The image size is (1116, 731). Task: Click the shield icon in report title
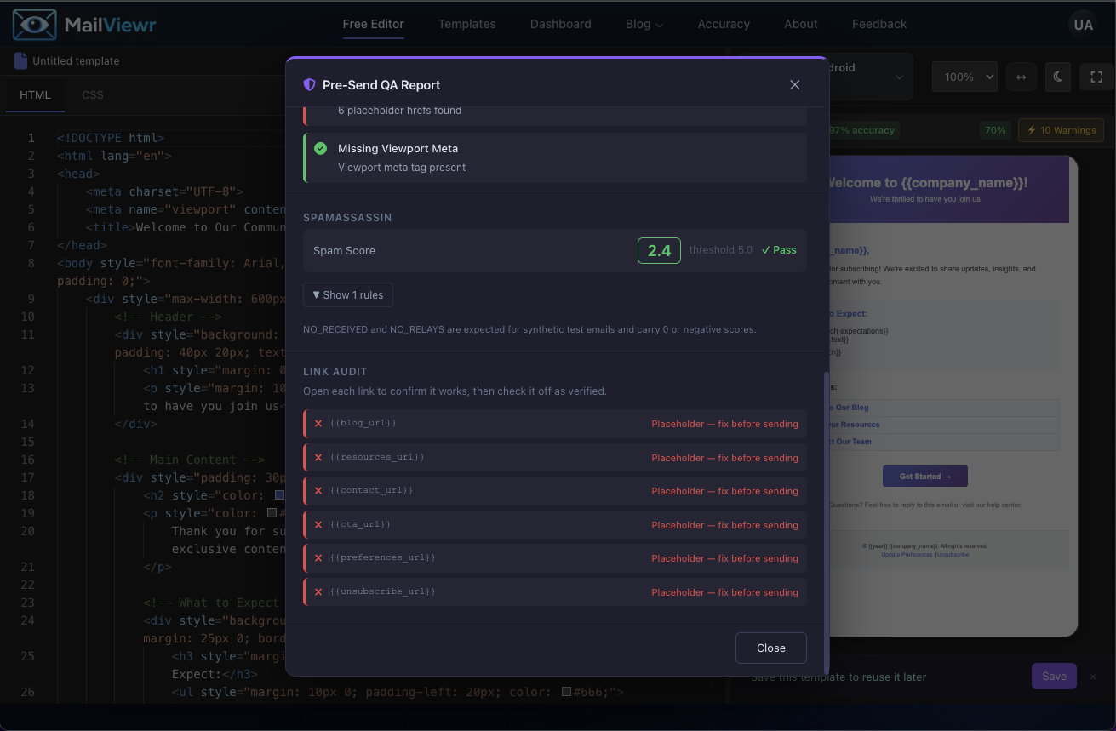(x=310, y=84)
